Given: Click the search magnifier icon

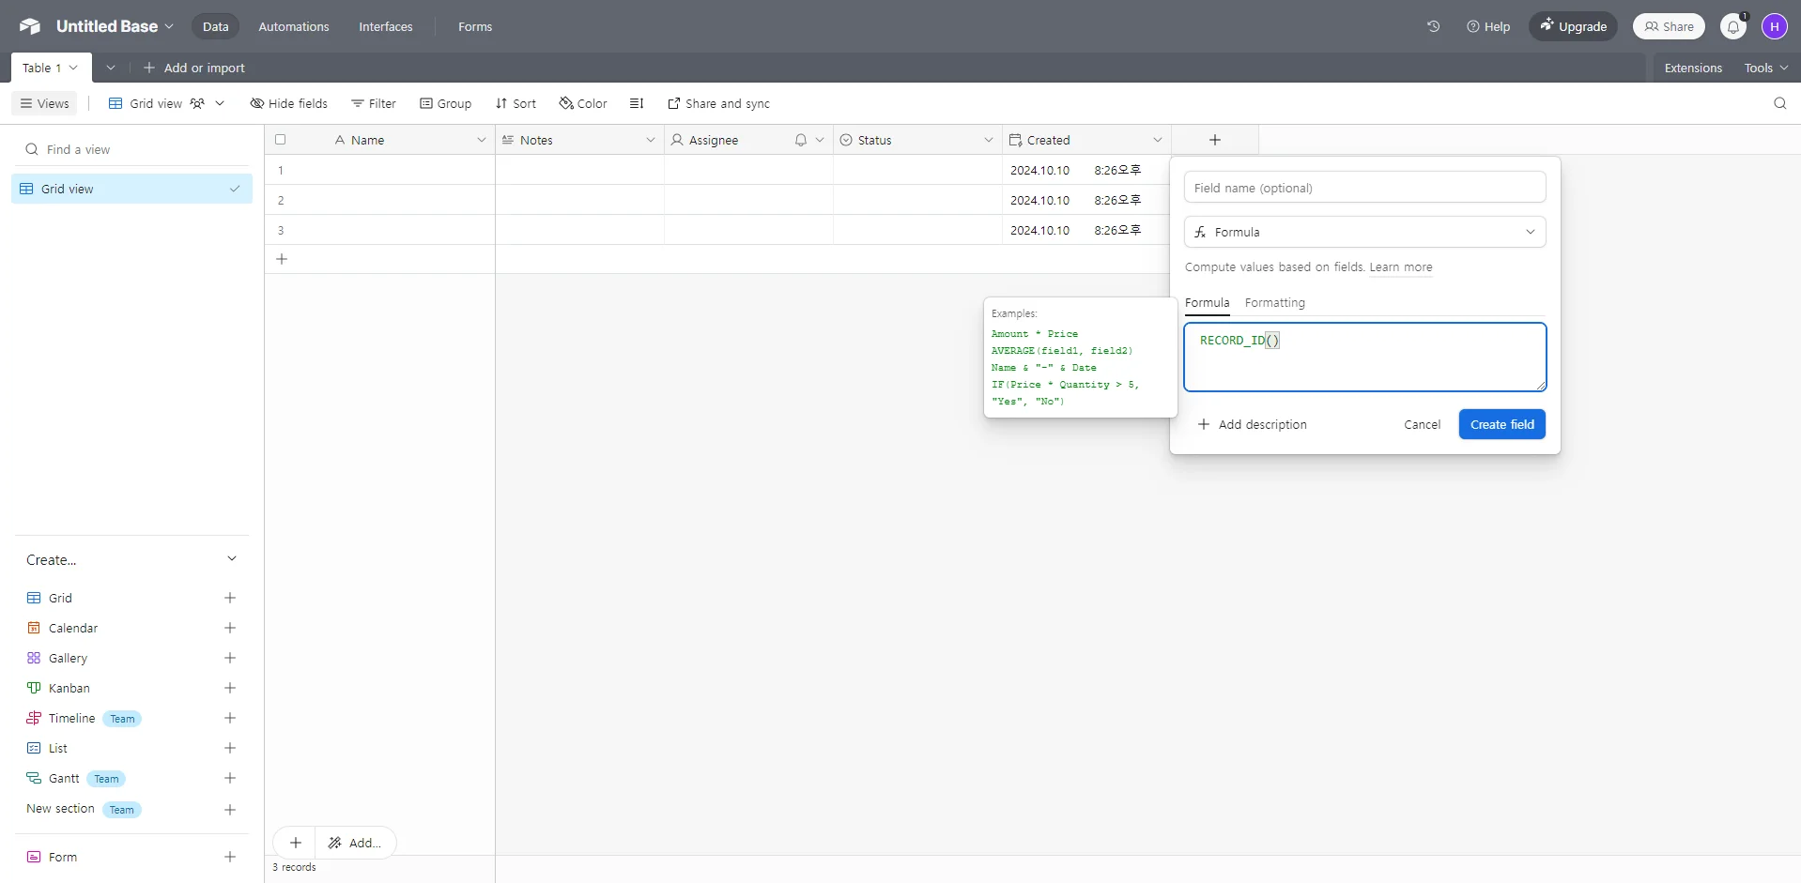Looking at the screenshot, I should tap(1779, 103).
